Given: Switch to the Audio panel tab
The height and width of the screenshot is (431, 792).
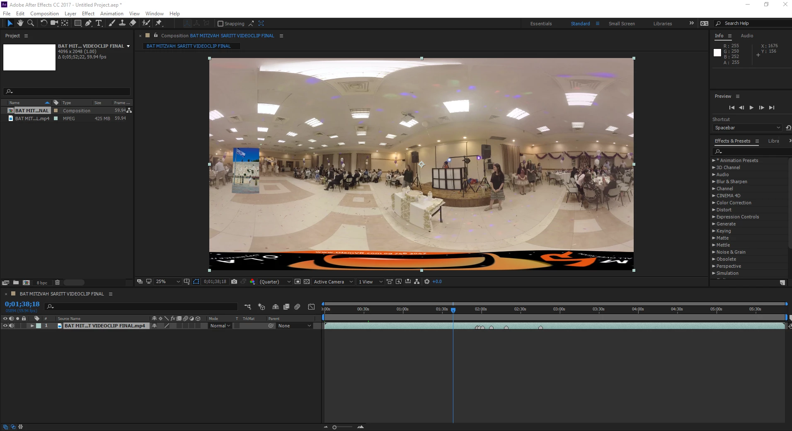Looking at the screenshot, I should click(x=747, y=36).
